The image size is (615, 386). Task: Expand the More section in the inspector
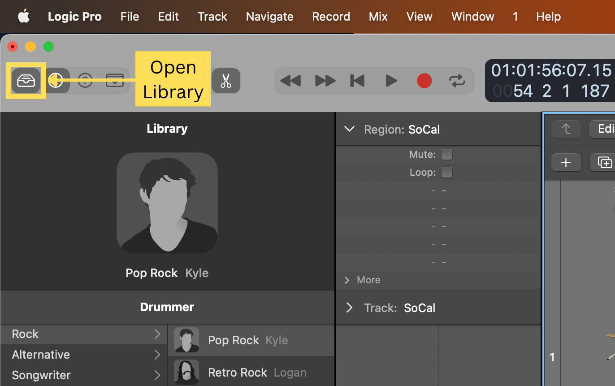click(x=346, y=280)
